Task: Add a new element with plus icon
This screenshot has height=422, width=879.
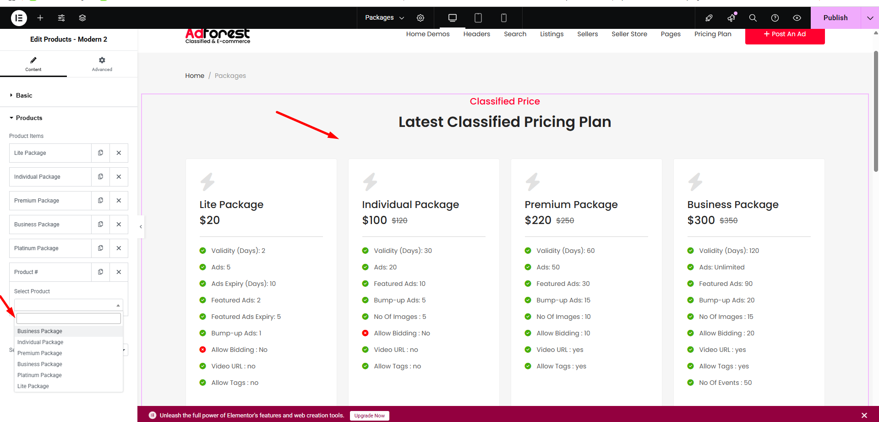Action: (x=40, y=18)
